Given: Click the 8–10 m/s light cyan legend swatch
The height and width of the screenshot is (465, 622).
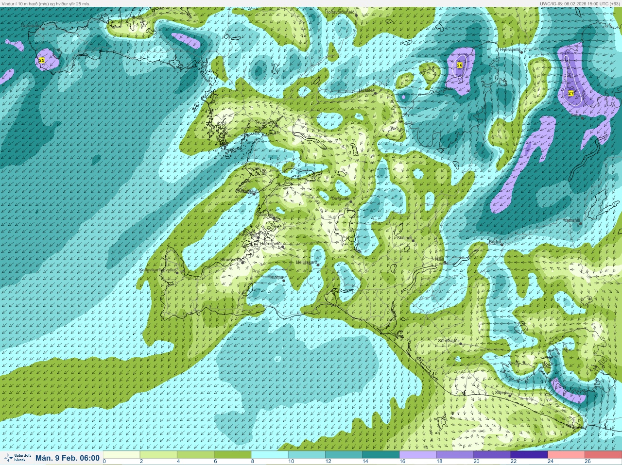Looking at the screenshot, I should click(x=270, y=455).
